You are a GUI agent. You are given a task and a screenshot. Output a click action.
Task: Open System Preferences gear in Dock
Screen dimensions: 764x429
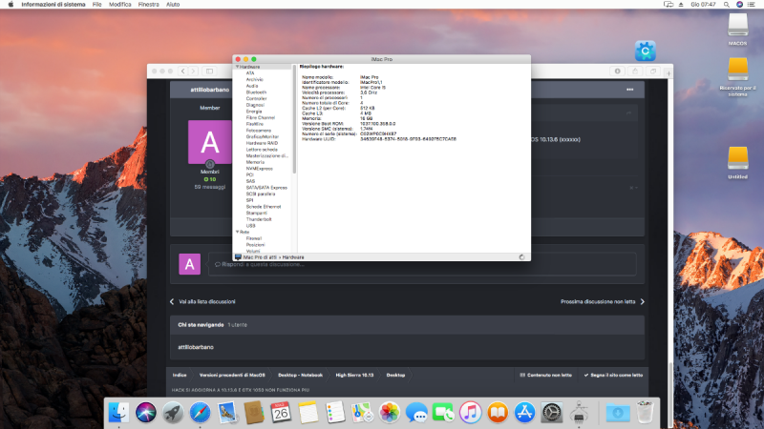point(552,413)
